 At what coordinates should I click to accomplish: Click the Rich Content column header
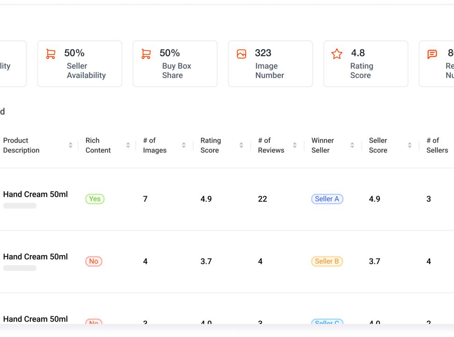coord(98,146)
